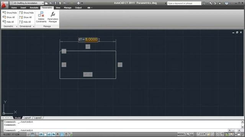Click the search keyword or phrase field

point(184,3)
